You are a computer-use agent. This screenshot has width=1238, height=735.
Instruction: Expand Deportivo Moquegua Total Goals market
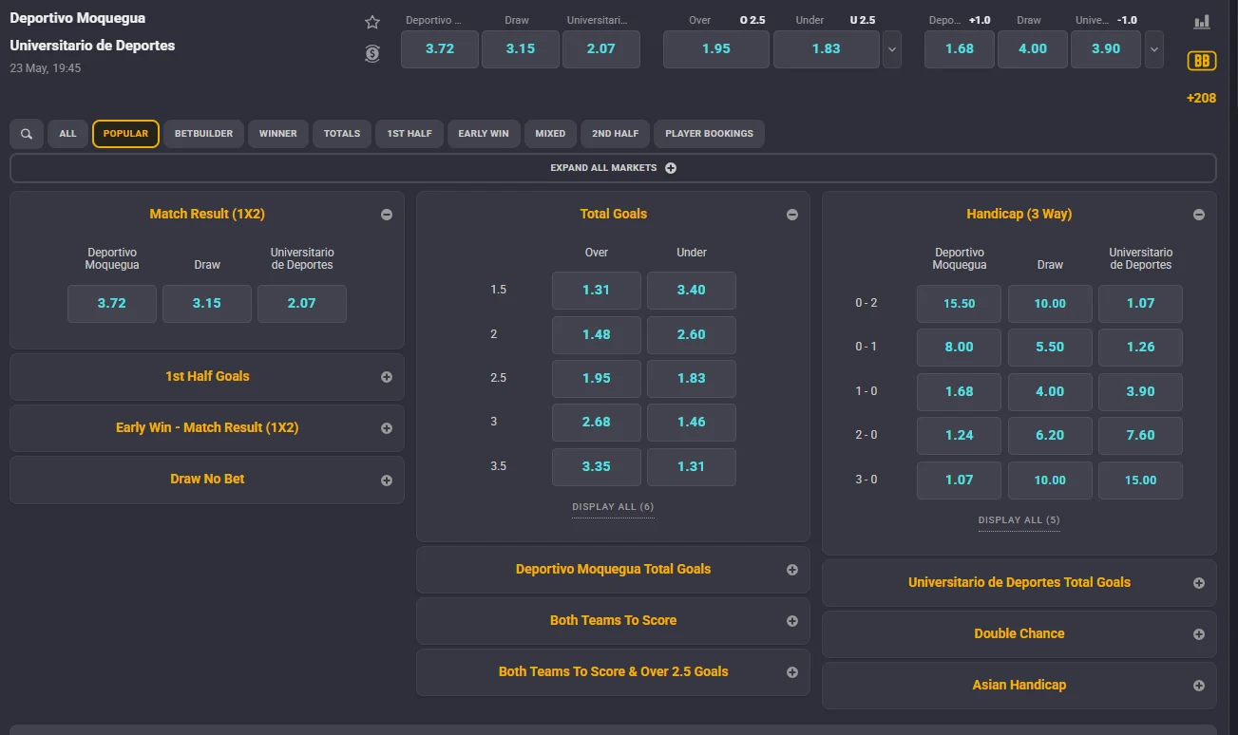coord(613,570)
